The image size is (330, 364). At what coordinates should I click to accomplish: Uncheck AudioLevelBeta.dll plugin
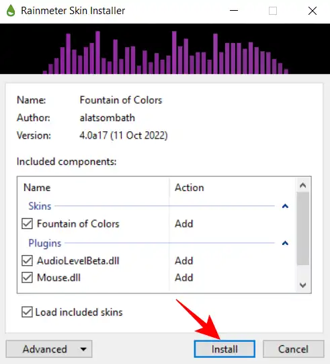point(27,260)
